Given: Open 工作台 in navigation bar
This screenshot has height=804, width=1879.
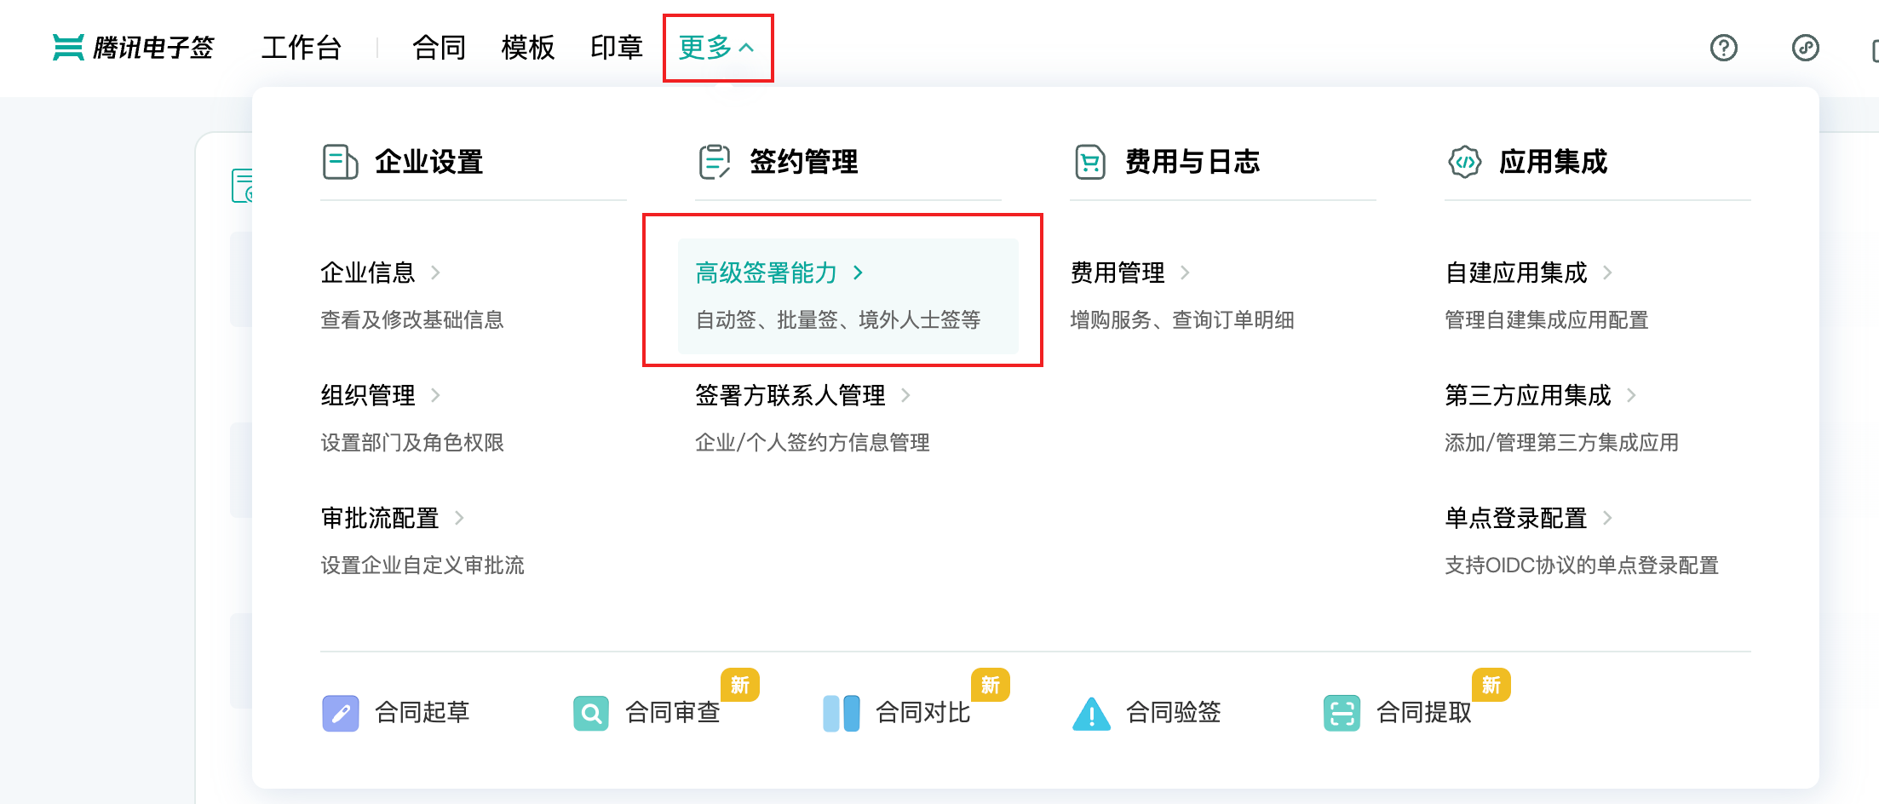Looking at the screenshot, I should [x=302, y=48].
